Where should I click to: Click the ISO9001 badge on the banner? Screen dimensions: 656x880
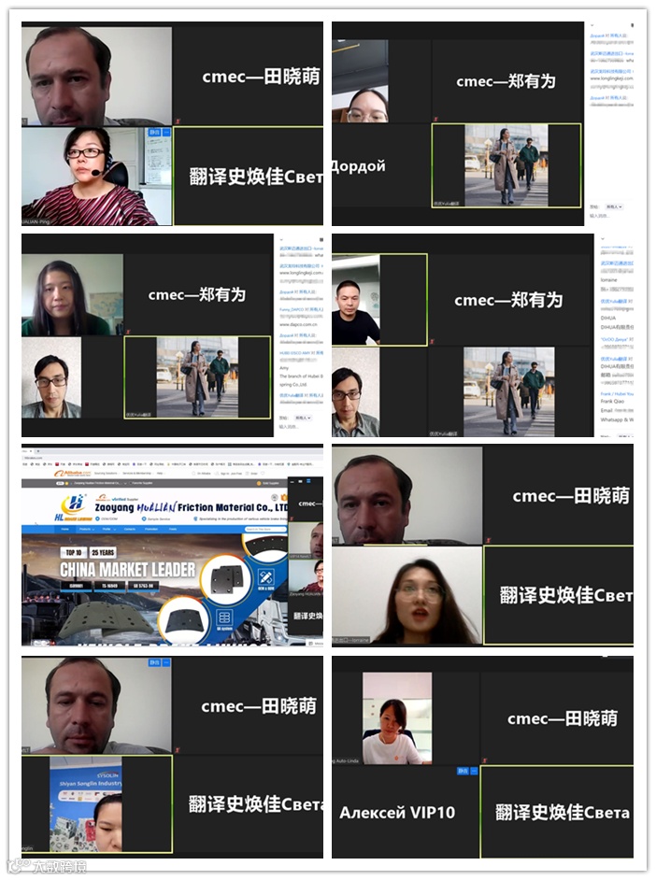(77, 586)
